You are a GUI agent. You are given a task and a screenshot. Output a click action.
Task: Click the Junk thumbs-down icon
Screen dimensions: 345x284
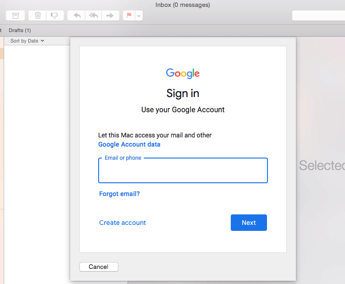55,16
